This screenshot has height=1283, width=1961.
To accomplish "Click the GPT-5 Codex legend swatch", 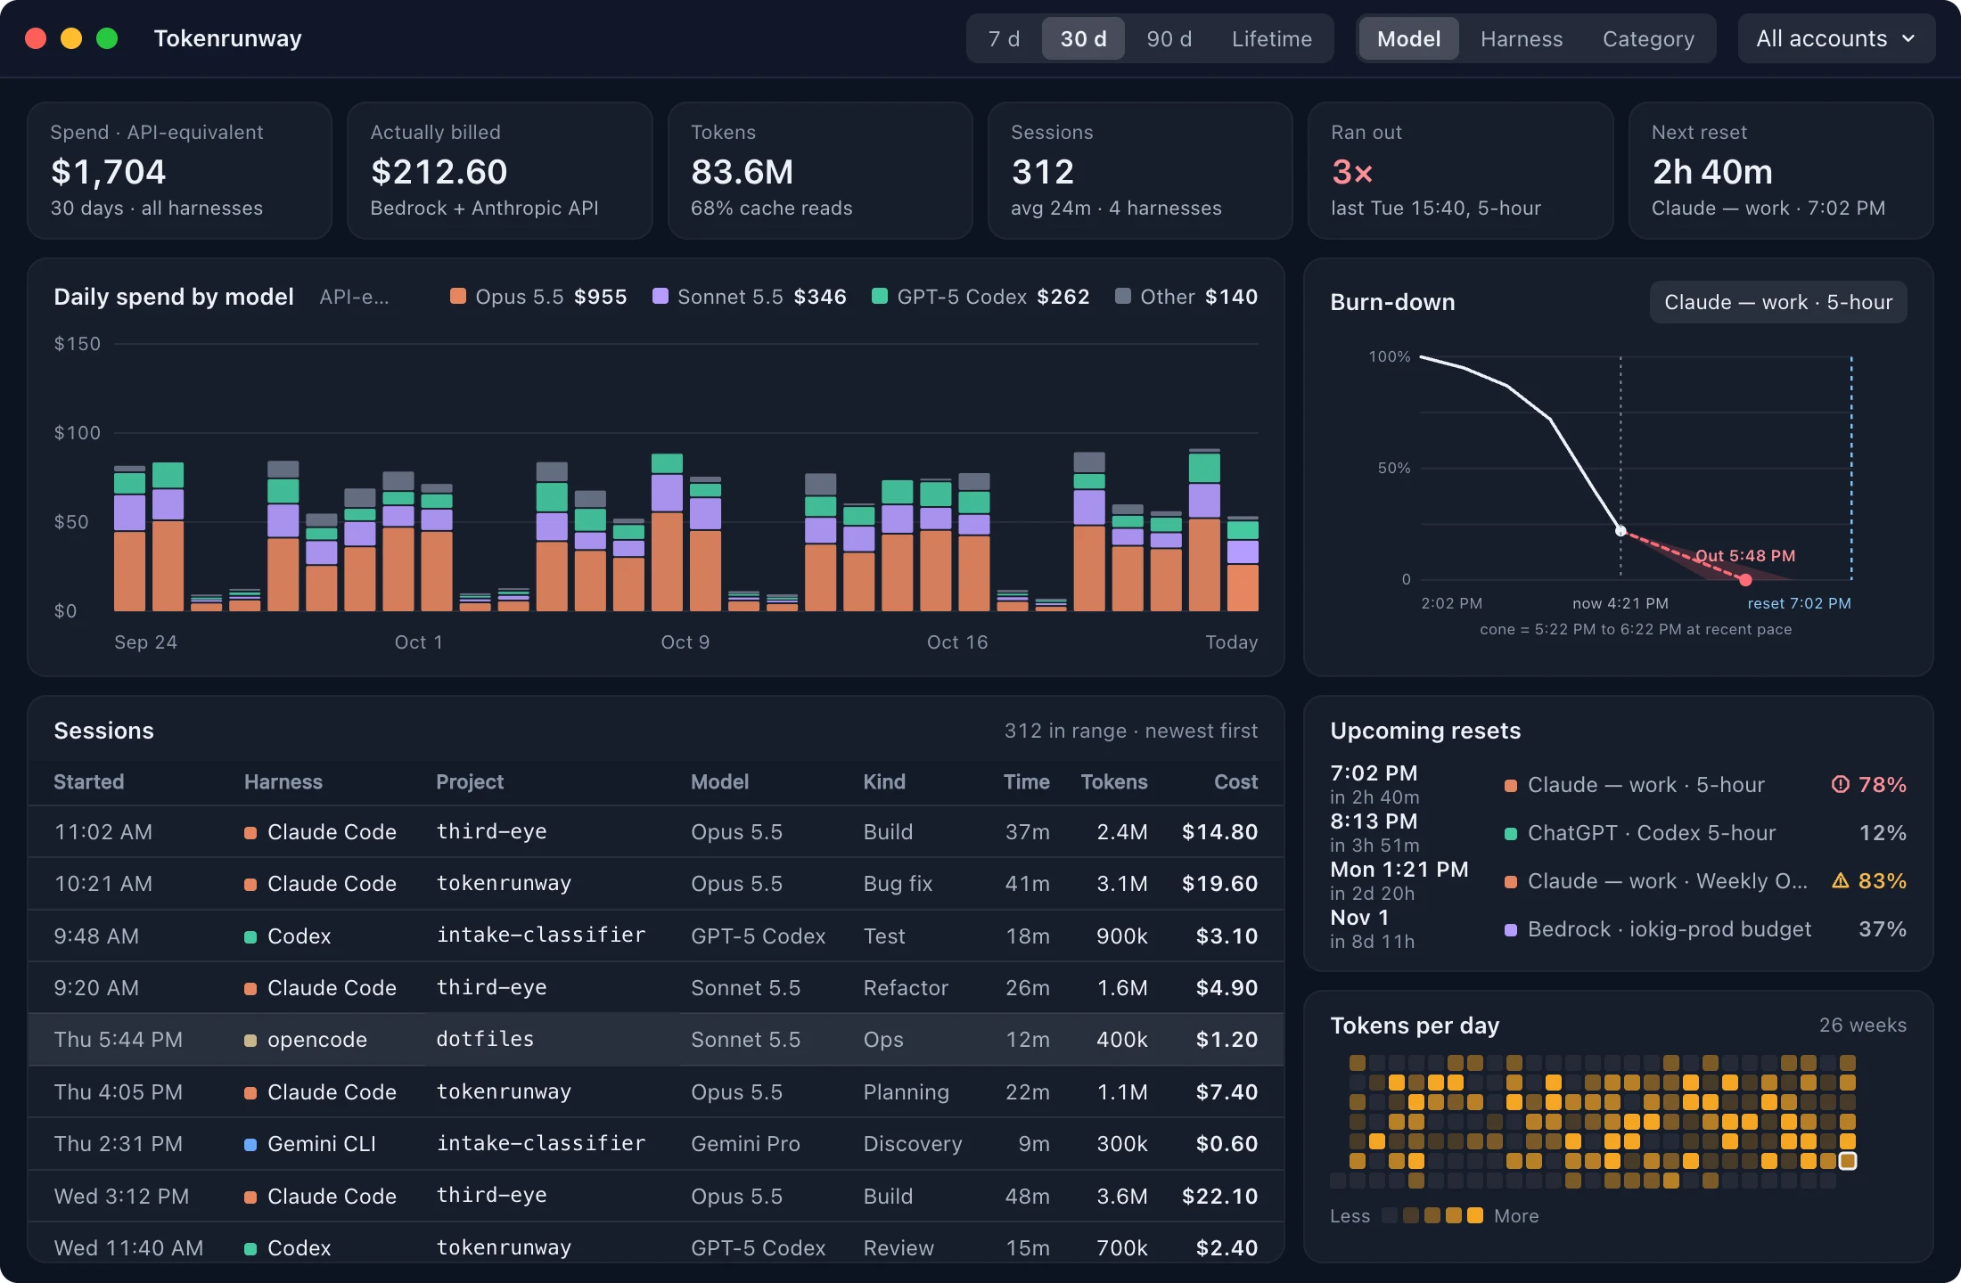I will coord(880,296).
